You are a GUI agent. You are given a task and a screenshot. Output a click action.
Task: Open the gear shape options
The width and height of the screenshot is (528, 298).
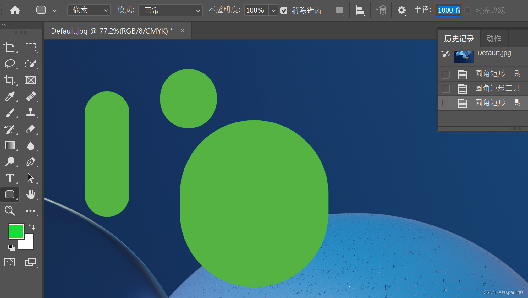point(402,10)
